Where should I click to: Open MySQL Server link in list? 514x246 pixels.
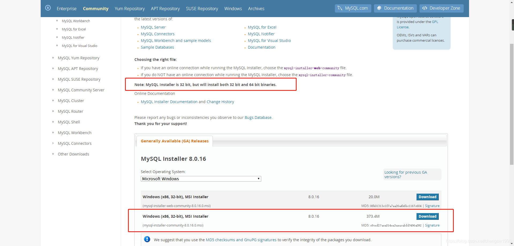(153, 27)
